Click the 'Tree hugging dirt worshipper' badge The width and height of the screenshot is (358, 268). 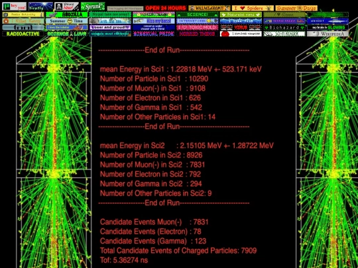click(x=125, y=9)
